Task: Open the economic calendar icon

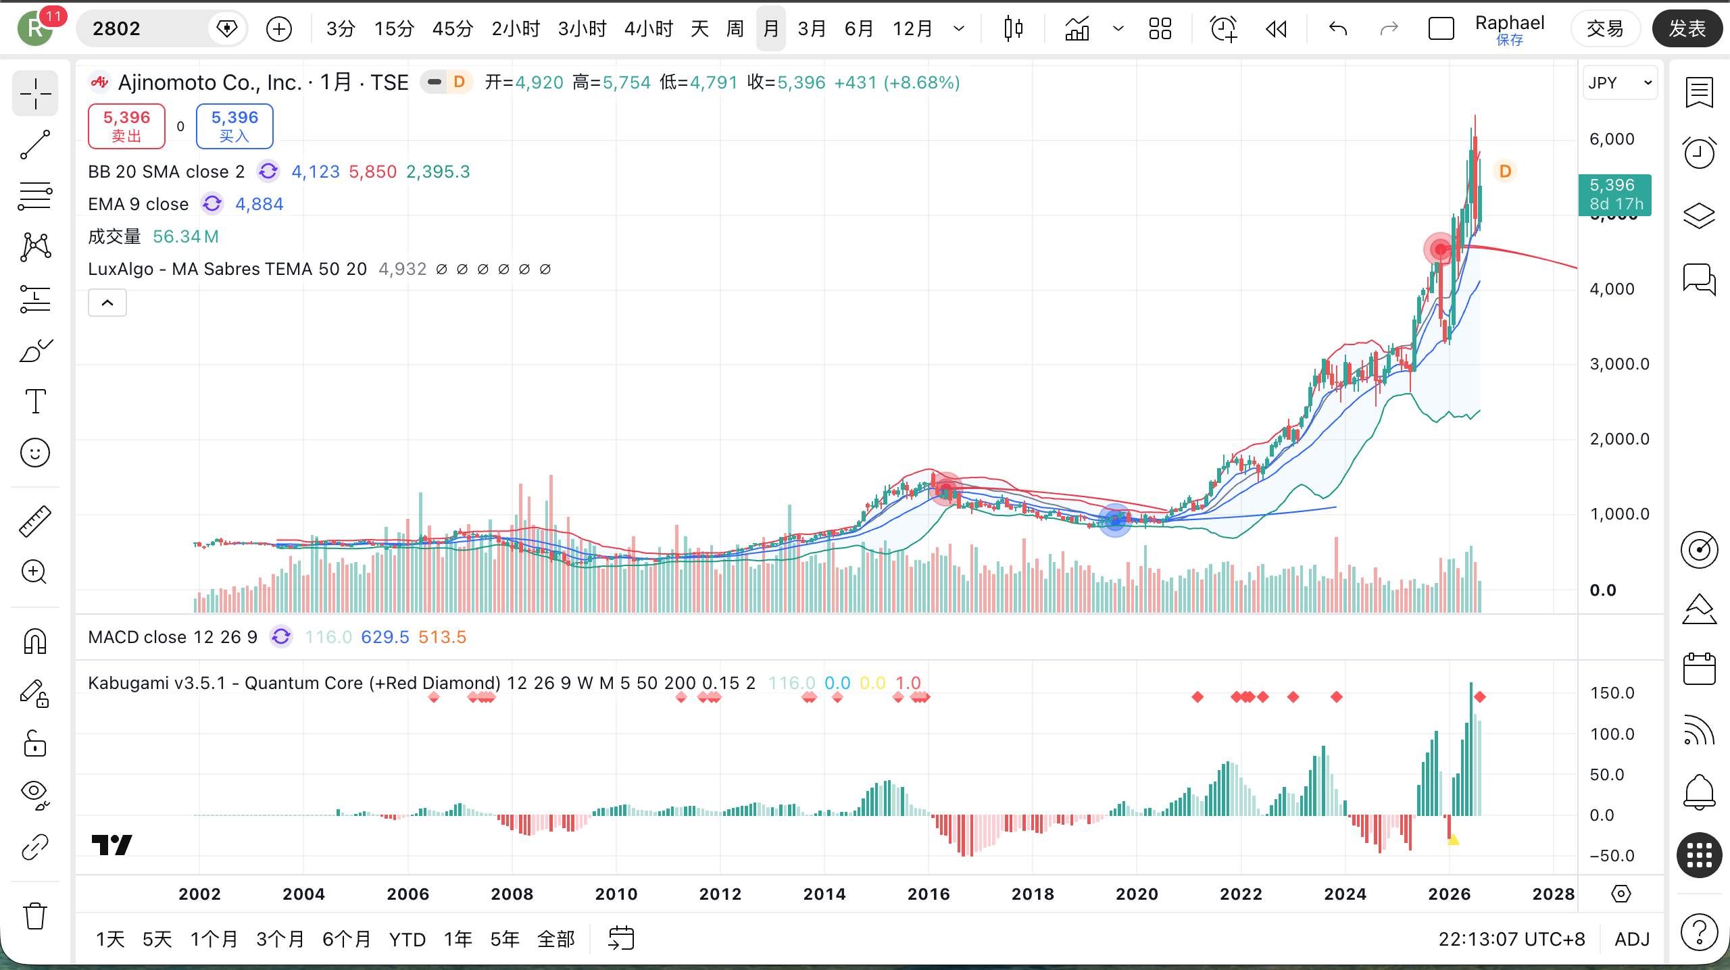Action: (x=1699, y=669)
